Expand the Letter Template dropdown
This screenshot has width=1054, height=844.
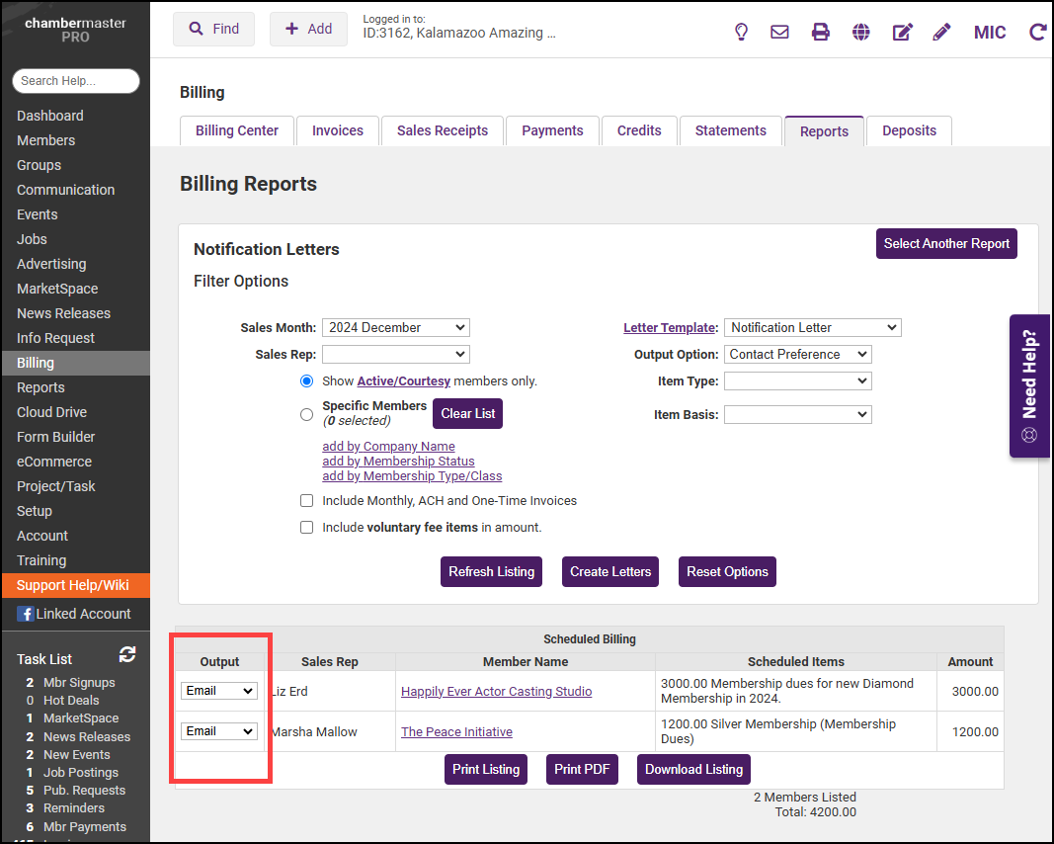pyautogui.click(x=812, y=327)
